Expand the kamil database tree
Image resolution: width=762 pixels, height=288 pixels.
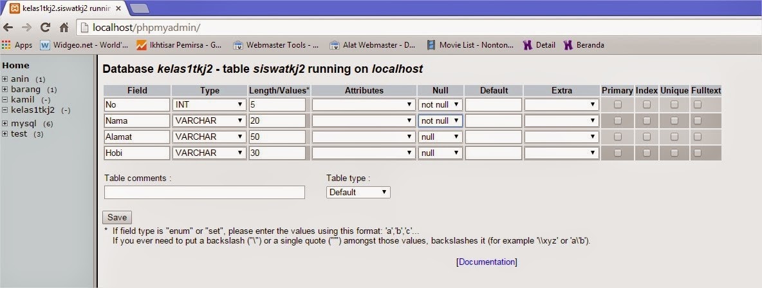point(5,100)
